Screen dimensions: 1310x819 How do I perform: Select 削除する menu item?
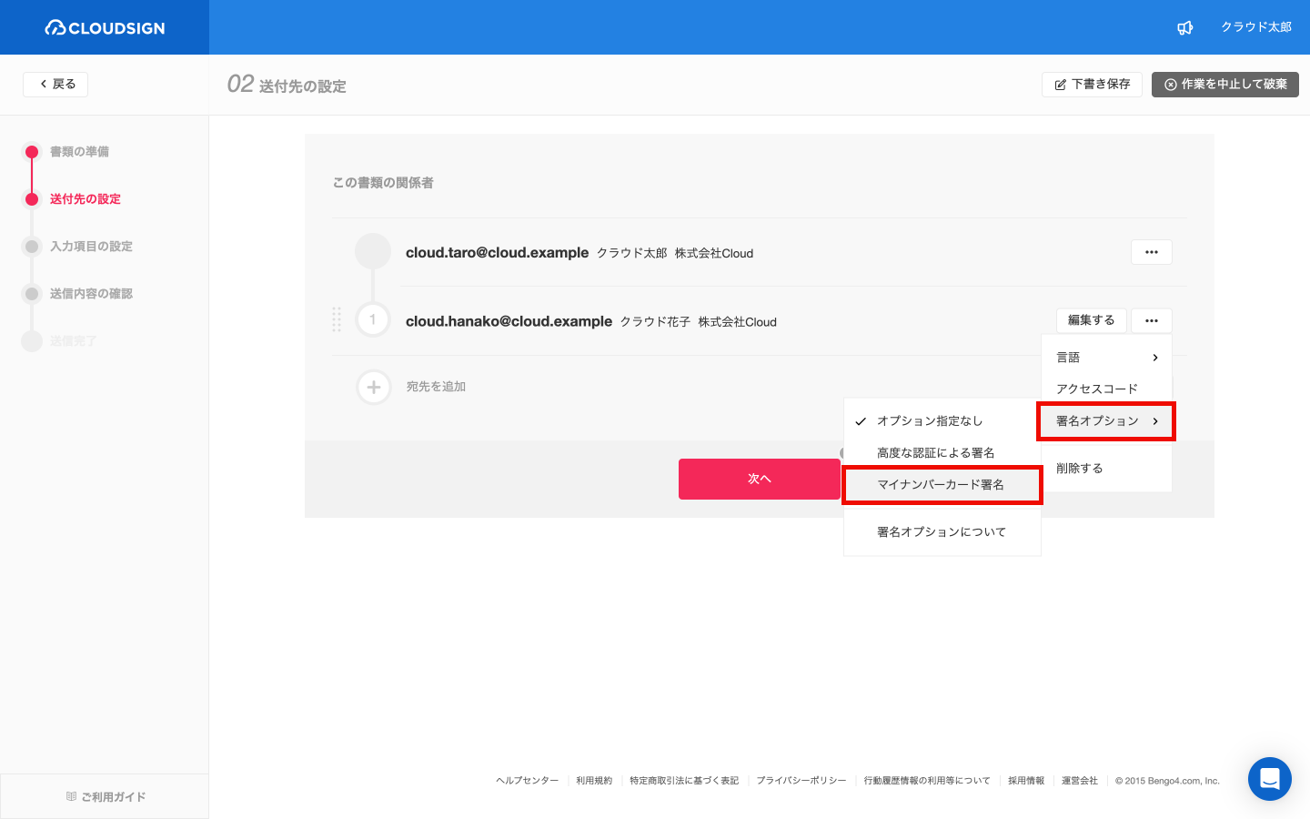coord(1107,469)
